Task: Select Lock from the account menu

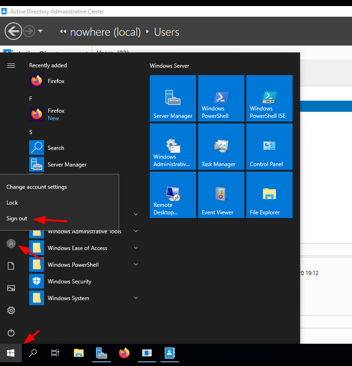Action: click(12, 202)
